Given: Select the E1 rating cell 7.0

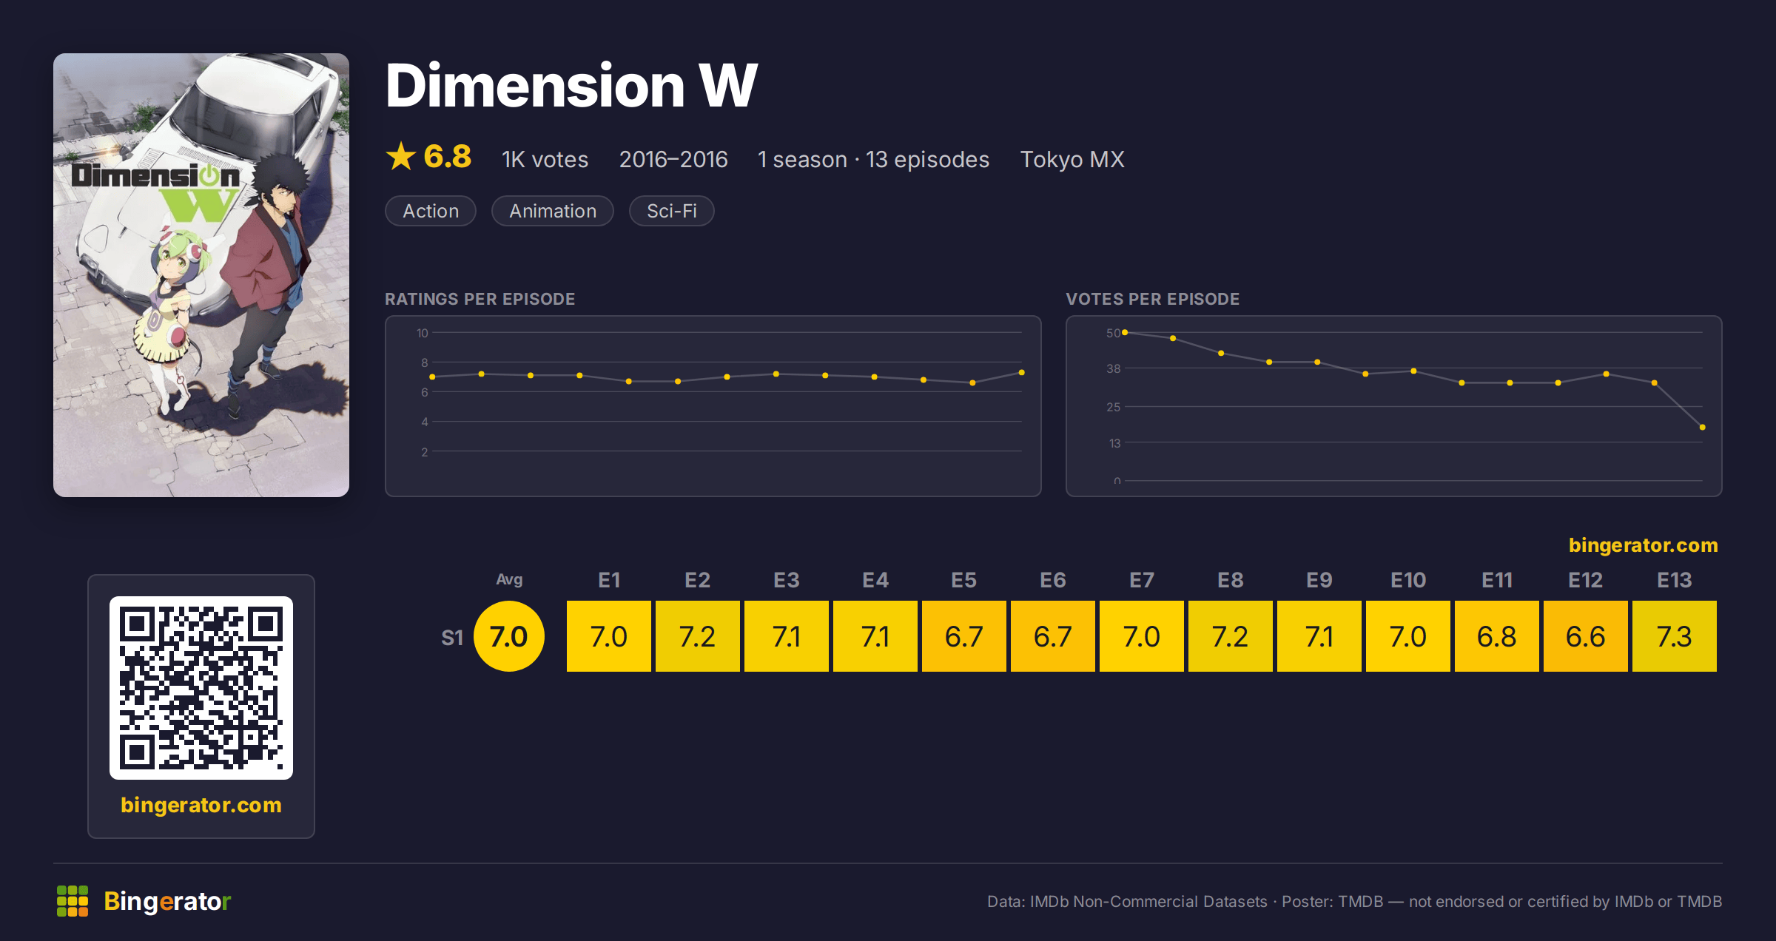Looking at the screenshot, I should point(609,636).
